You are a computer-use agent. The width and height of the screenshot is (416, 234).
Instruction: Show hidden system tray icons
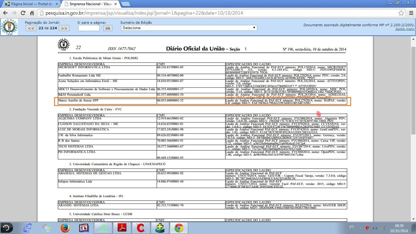[x=360, y=228]
